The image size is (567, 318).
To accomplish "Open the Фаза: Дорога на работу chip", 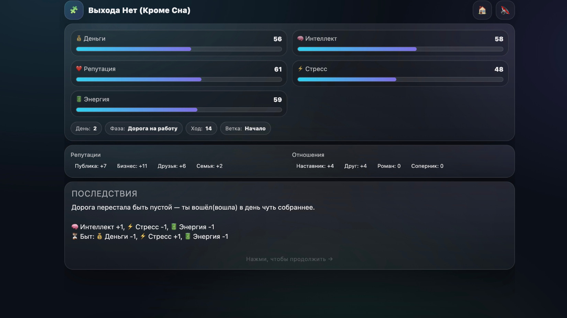I will click(144, 128).
